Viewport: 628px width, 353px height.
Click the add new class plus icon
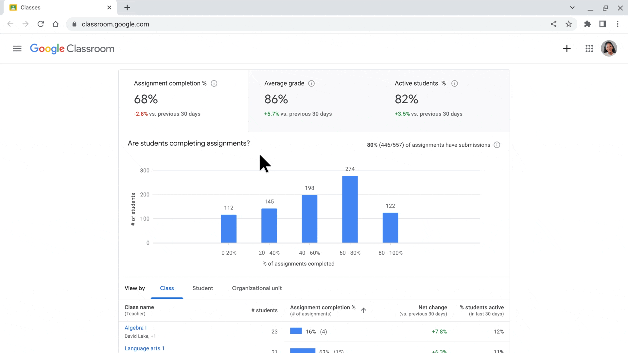pos(567,48)
